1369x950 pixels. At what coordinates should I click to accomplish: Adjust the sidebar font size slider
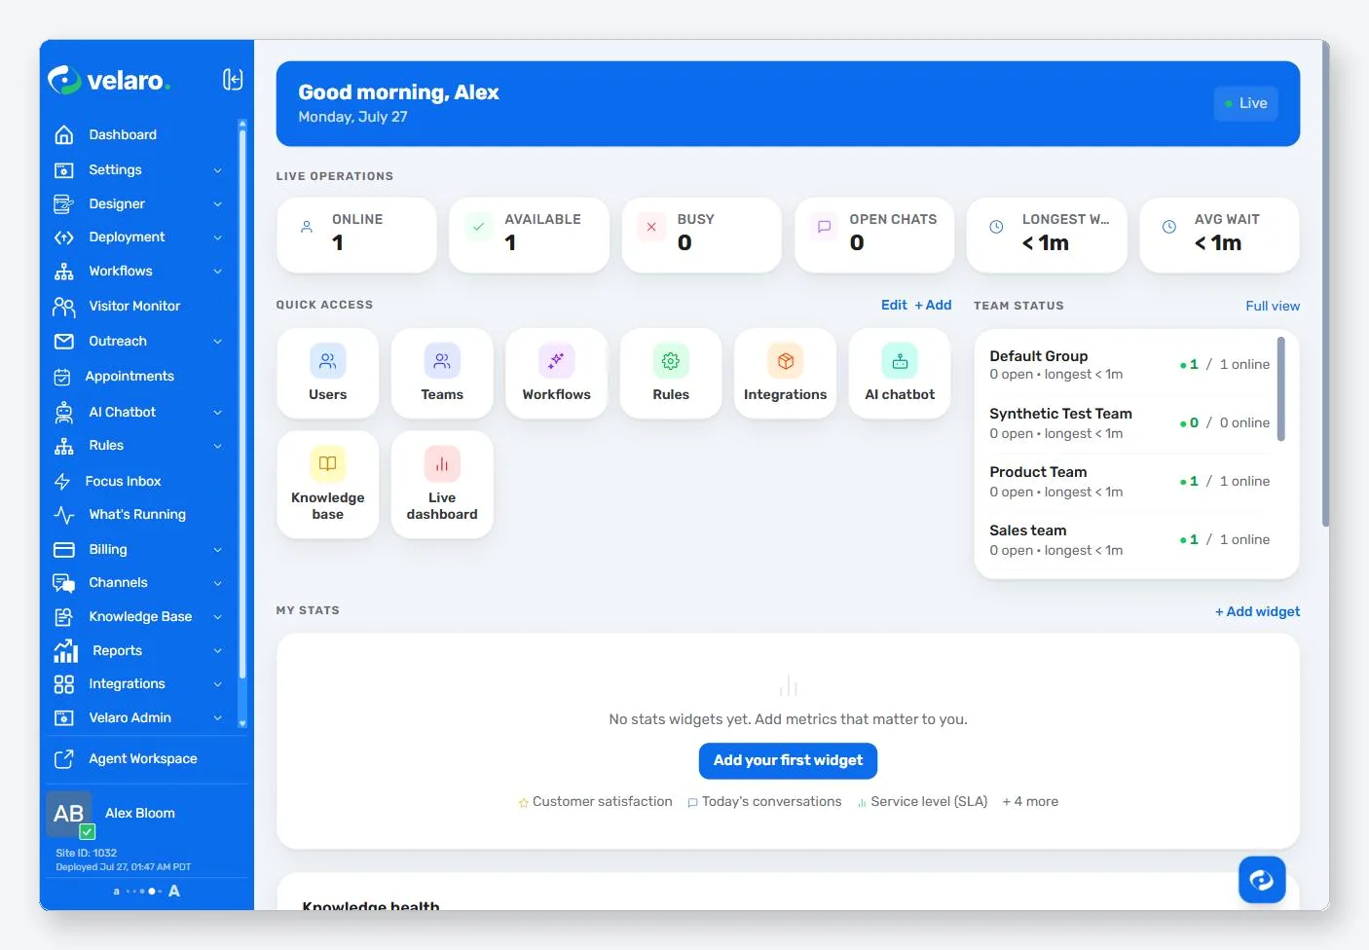(144, 892)
